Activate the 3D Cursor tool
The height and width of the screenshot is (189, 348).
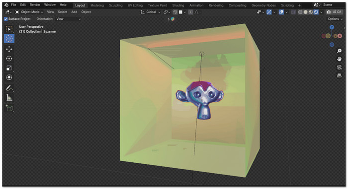tap(9, 39)
